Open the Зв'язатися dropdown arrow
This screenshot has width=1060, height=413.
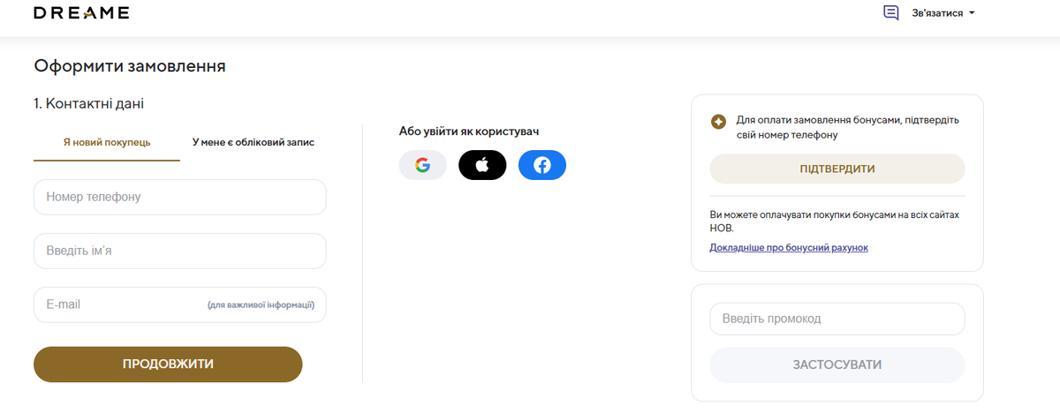click(x=972, y=13)
